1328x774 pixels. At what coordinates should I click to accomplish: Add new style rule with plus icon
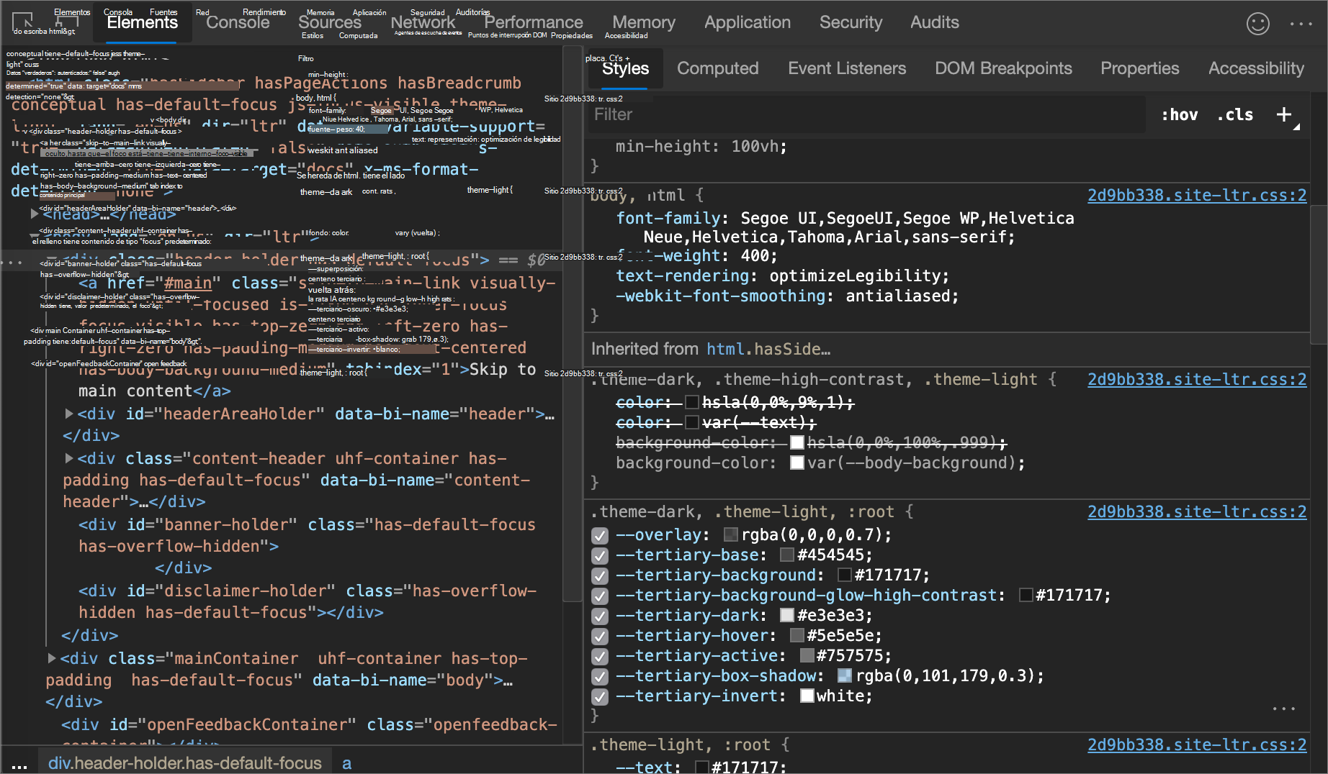pyautogui.click(x=1283, y=114)
